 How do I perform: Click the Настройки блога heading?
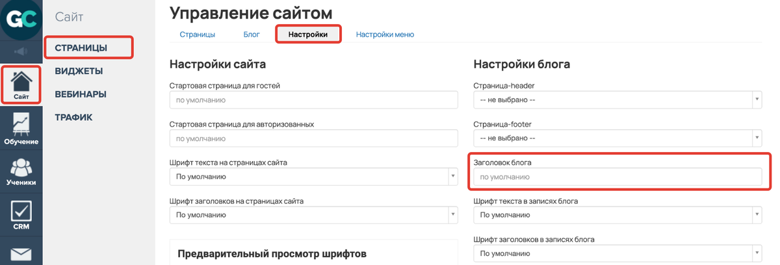click(x=522, y=64)
